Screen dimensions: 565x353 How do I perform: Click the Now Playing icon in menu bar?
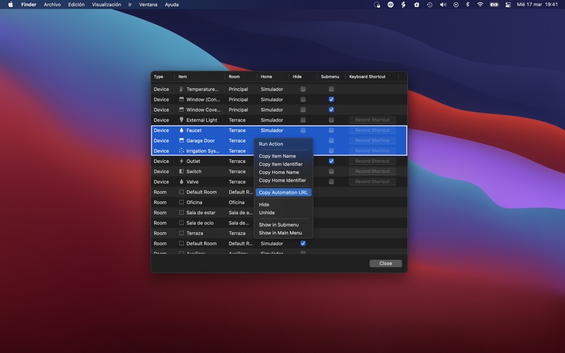456,5
